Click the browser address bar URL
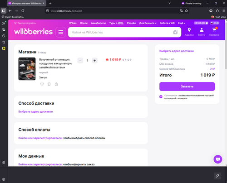 point(112,11)
